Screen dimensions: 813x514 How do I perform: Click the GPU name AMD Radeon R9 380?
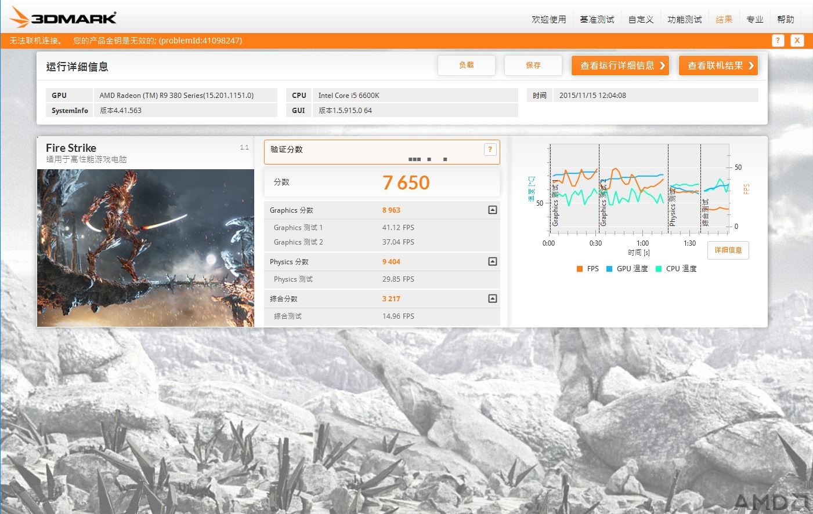pos(176,96)
